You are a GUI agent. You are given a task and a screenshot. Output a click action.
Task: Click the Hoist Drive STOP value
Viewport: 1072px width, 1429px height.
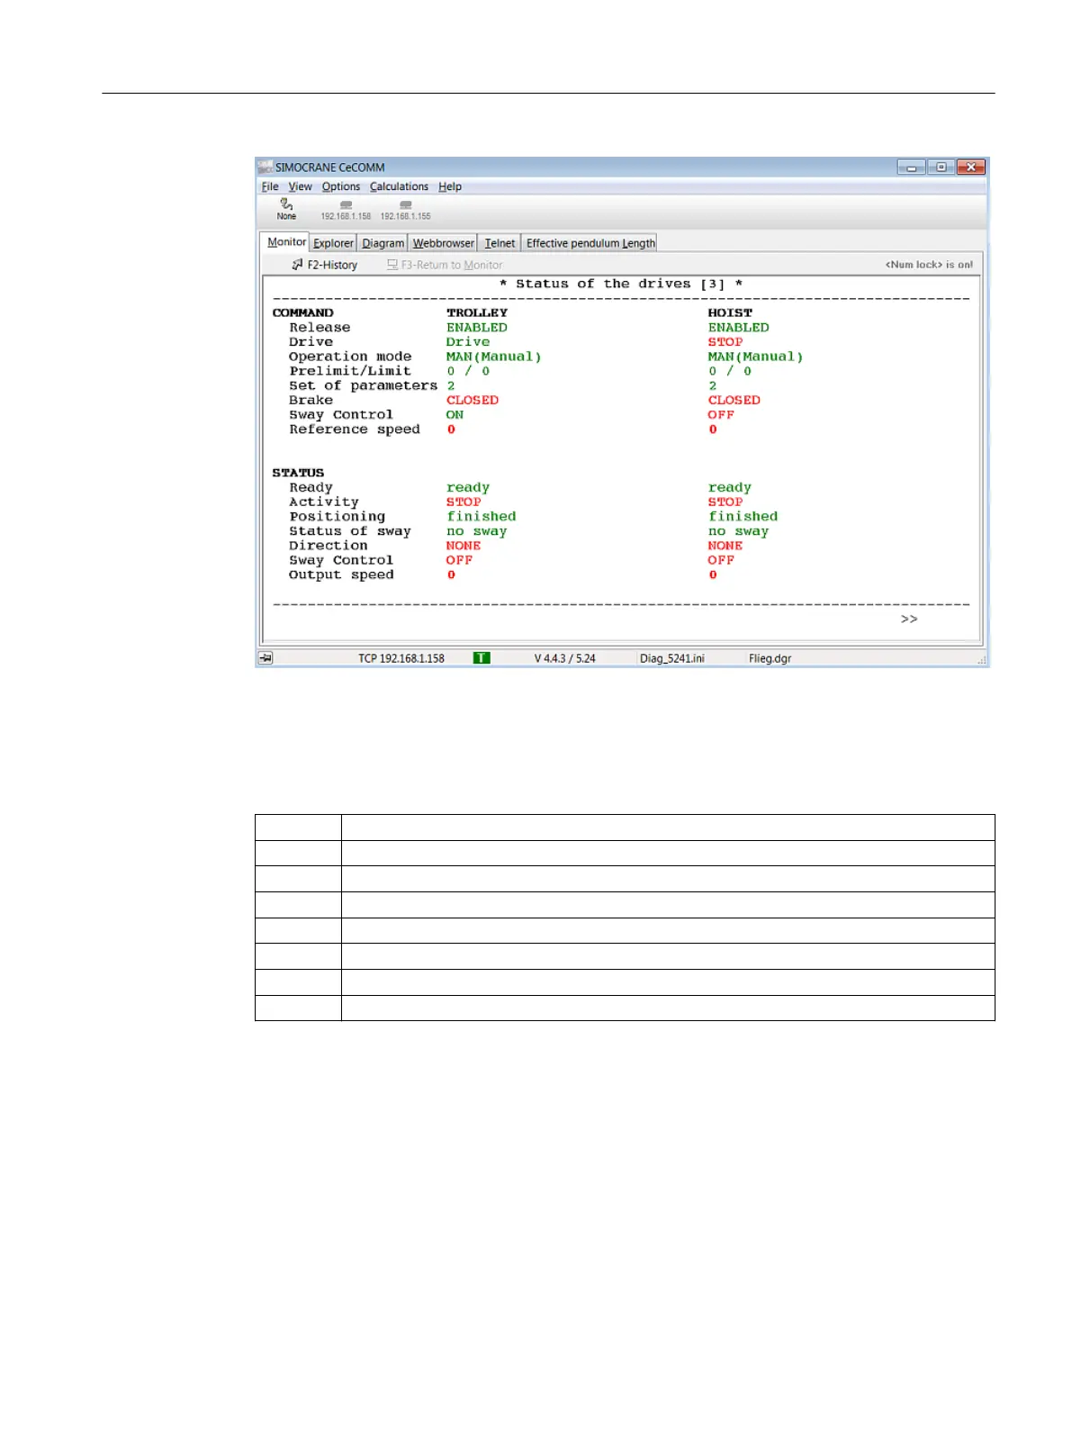click(x=725, y=342)
